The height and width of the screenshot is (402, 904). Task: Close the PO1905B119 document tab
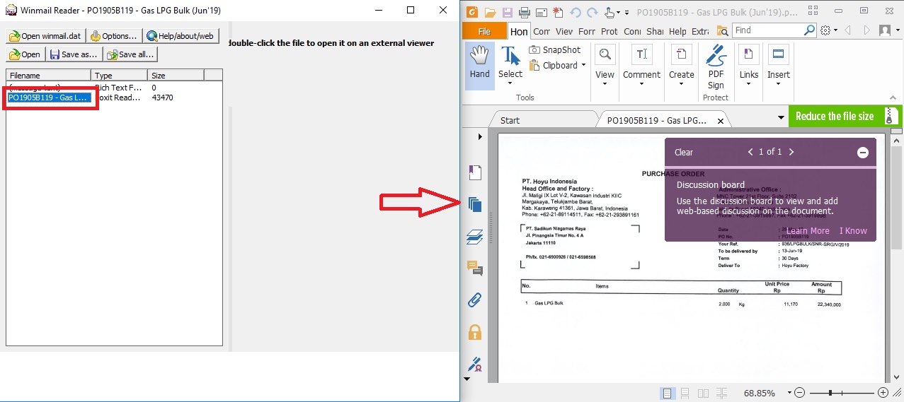click(721, 121)
